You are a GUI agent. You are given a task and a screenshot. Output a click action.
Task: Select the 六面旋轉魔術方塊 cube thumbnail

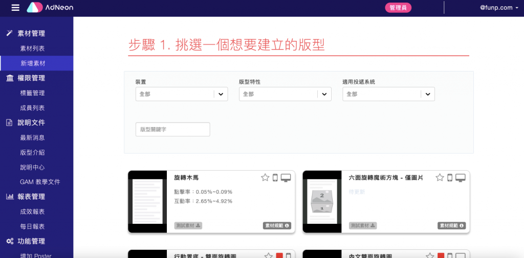[322, 202]
